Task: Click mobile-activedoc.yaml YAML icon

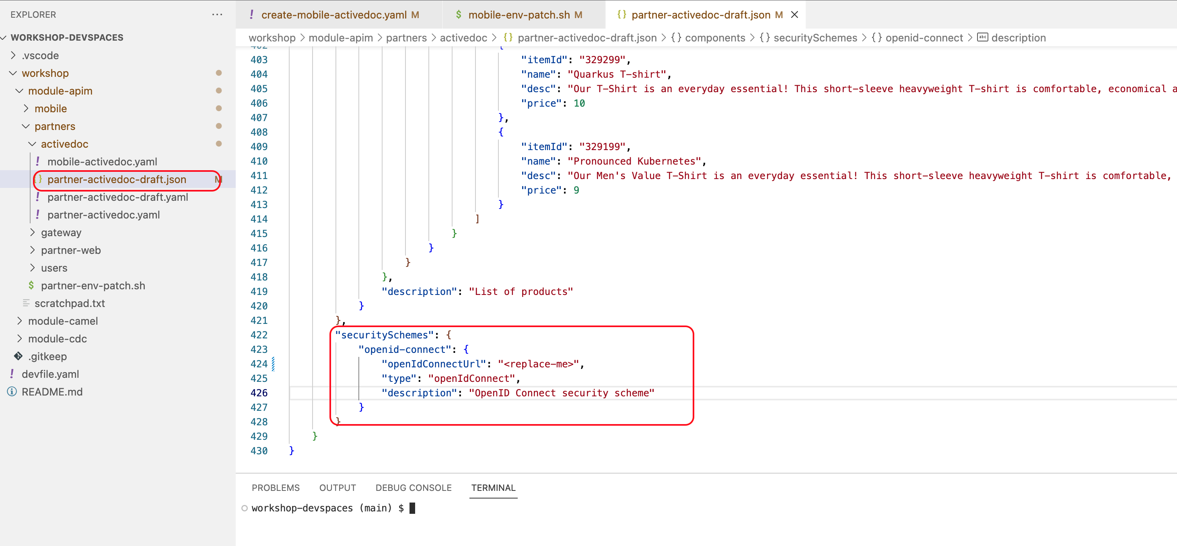Action: pyautogui.click(x=37, y=161)
